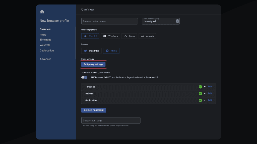Select the Mimic browser
Screen dimensions: 257x144
tap(111, 51)
